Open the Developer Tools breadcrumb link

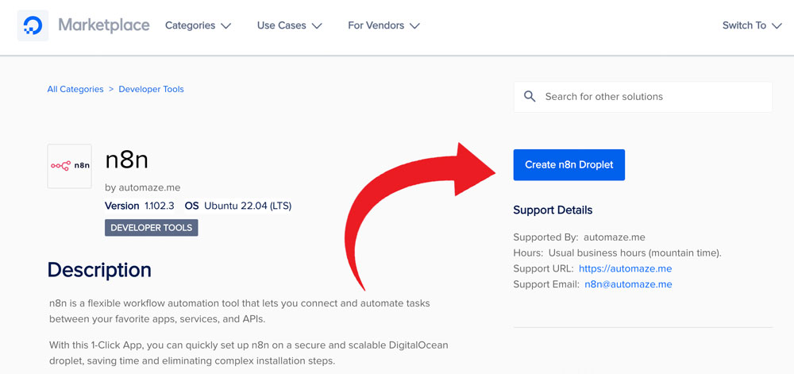coord(151,89)
